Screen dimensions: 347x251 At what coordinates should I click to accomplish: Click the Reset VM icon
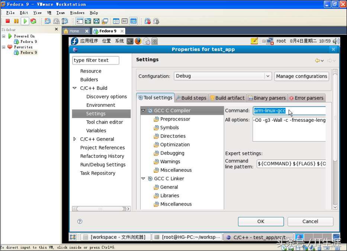click(33, 21)
